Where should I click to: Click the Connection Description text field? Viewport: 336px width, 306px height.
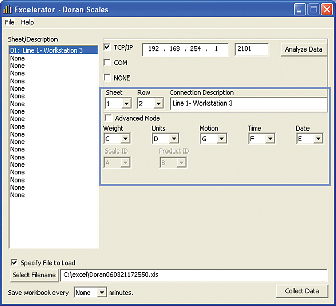(x=248, y=104)
